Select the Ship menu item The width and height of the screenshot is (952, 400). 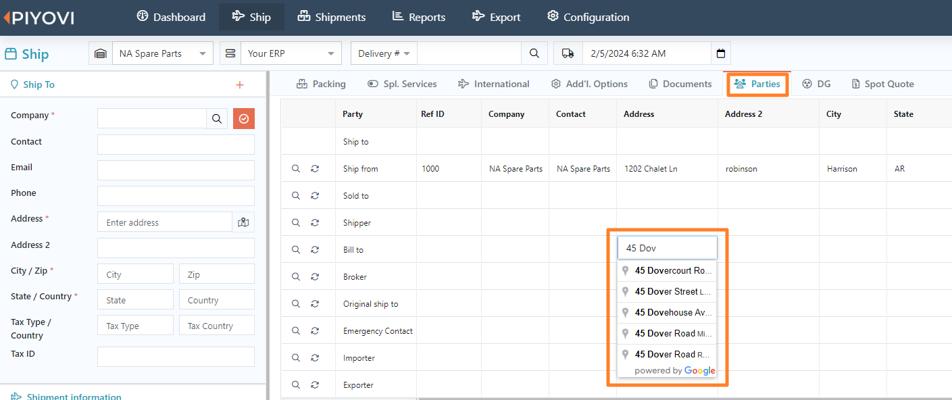[x=251, y=17]
